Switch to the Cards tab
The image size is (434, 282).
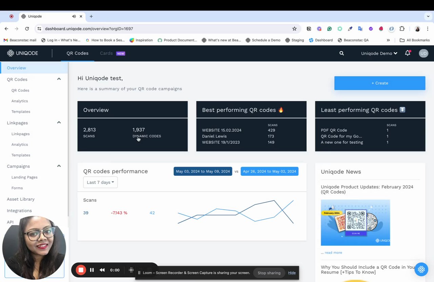click(106, 53)
